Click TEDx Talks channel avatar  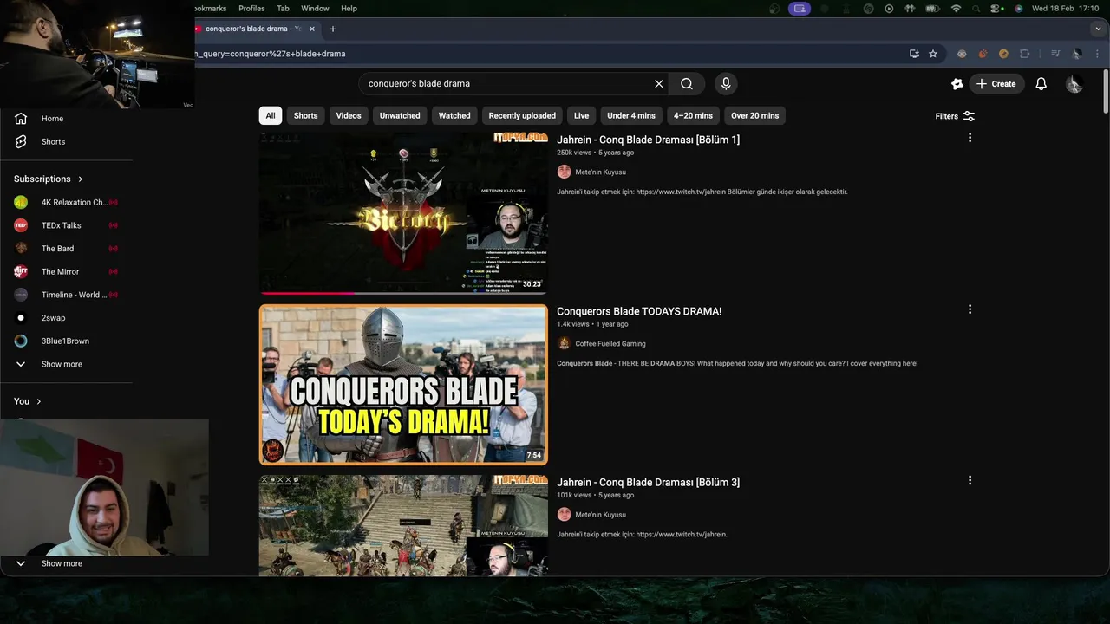click(21, 225)
